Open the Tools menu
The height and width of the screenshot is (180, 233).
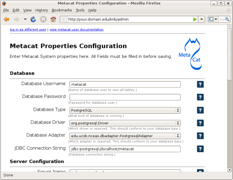80,10
